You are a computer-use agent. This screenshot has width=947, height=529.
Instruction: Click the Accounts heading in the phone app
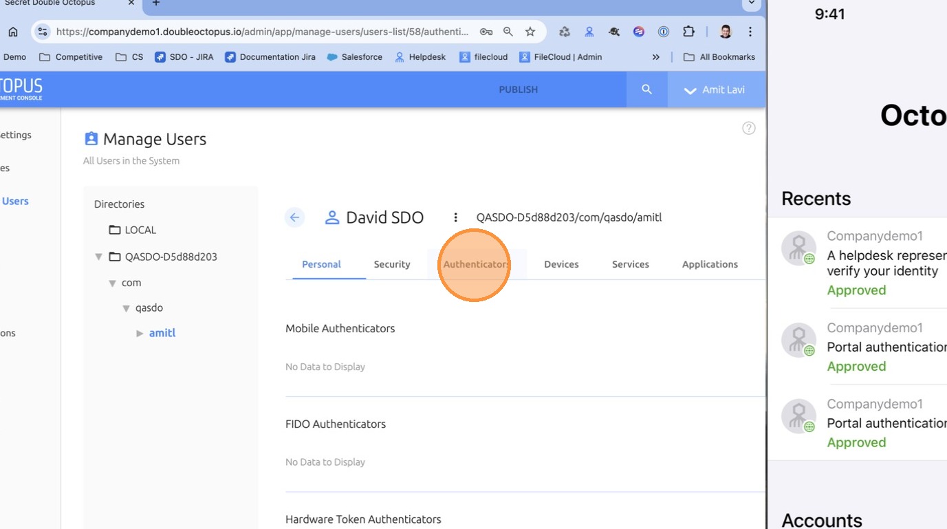coord(822,520)
